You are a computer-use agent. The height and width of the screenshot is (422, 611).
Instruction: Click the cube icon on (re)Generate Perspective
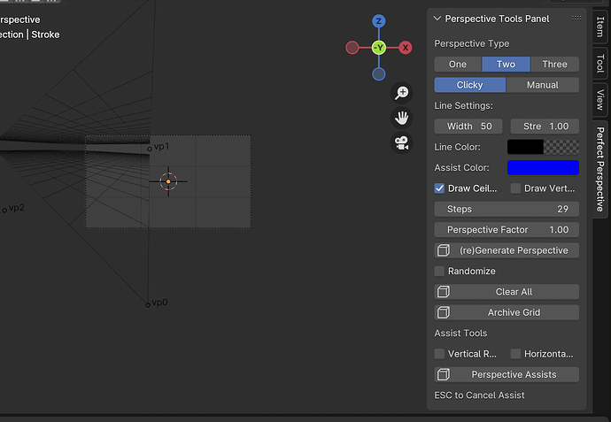click(x=444, y=250)
